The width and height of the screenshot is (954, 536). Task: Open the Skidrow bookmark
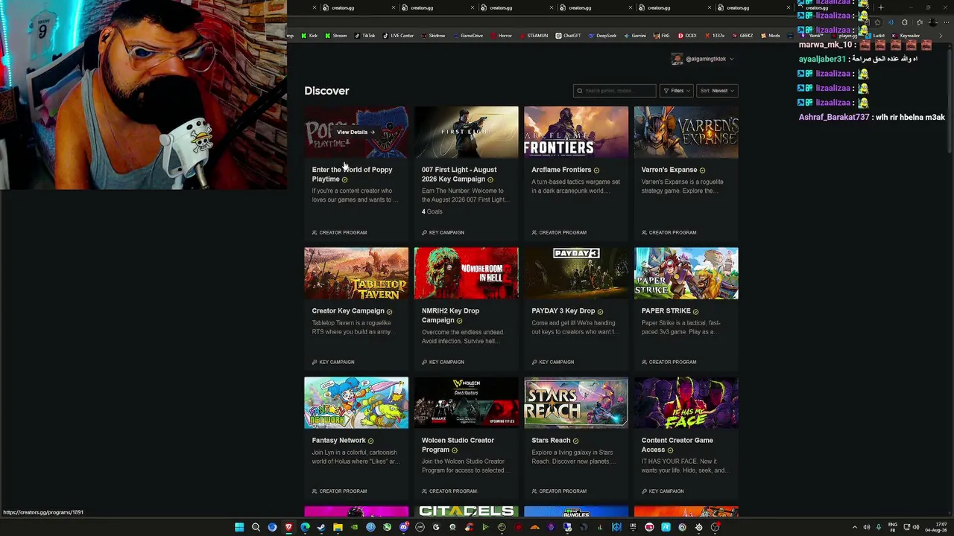(433, 36)
